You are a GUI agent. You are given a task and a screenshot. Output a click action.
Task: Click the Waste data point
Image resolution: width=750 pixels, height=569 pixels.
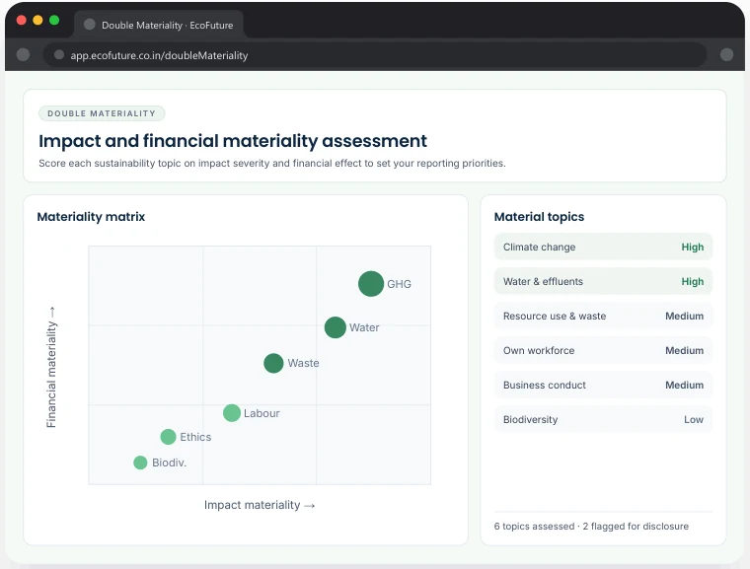tap(273, 363)
